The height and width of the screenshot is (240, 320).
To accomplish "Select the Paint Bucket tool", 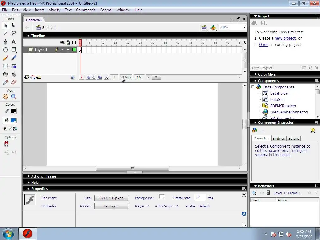I will point(13,74).
